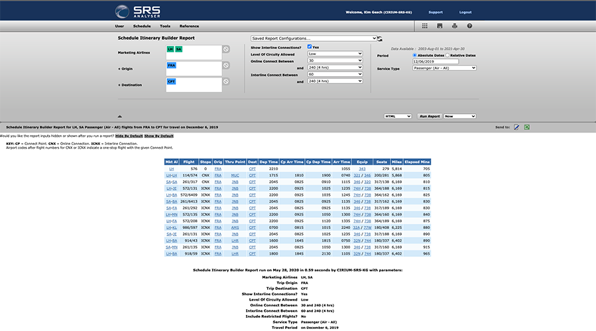The image size is (596, 331).
Task: Click equipment 343 link in LH 576 row
Action: click(362, 169)
